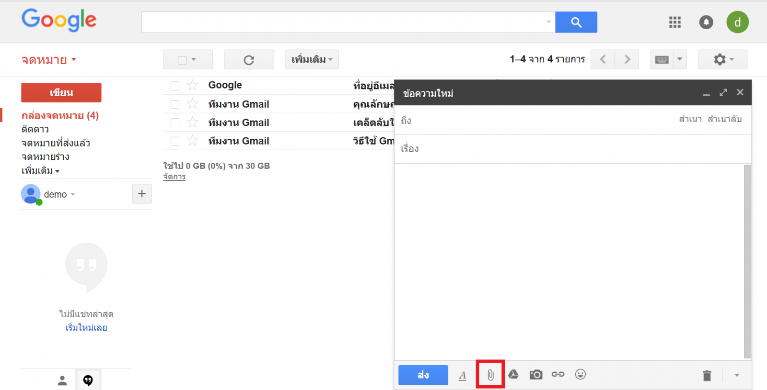The width and height of the screenshot is (767, 390).
Task: Expand the เพิ่มเติม labels in sidebar
Action: coord(41,171)
